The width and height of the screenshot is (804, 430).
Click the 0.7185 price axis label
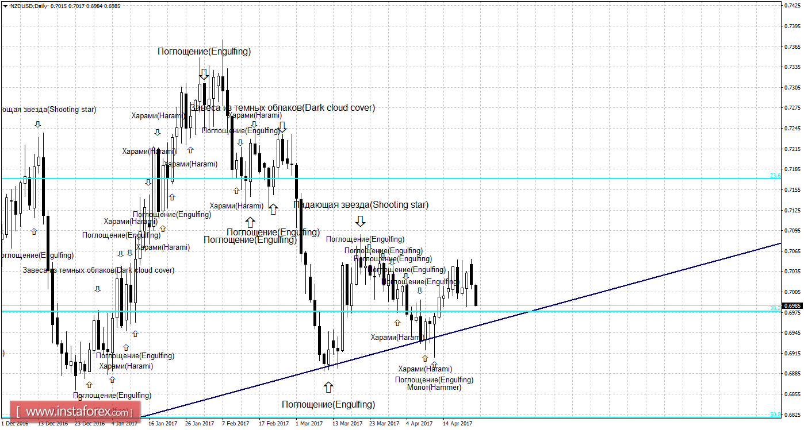pos(792,169)
